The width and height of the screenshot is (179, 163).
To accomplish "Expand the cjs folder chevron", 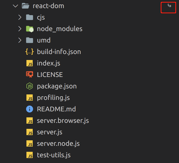I will tap(20, 17).
